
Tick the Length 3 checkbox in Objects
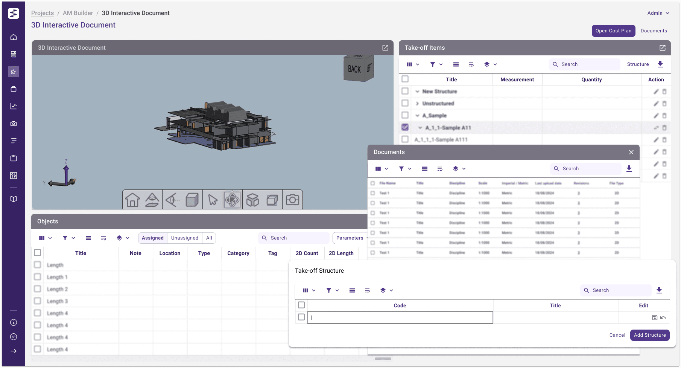37,301
